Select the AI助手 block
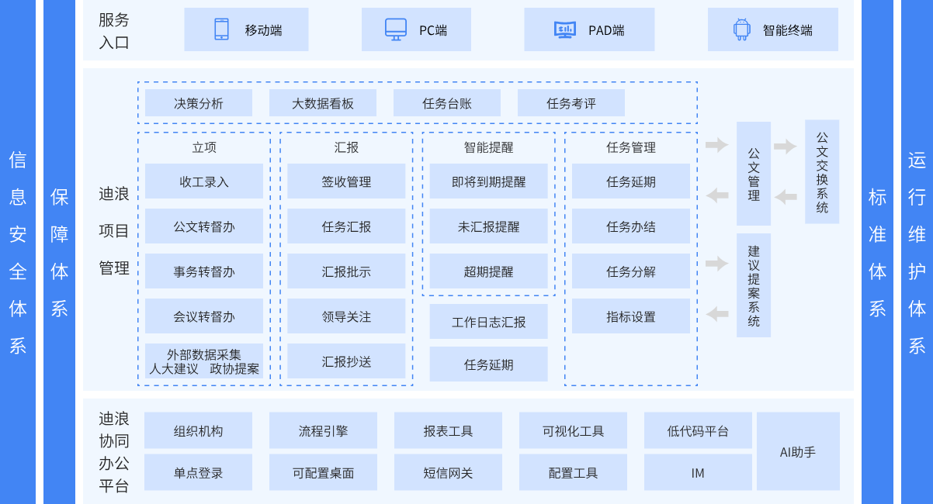Image resolution: width=933 pixels, height=504 pixels. coord(798,451)
